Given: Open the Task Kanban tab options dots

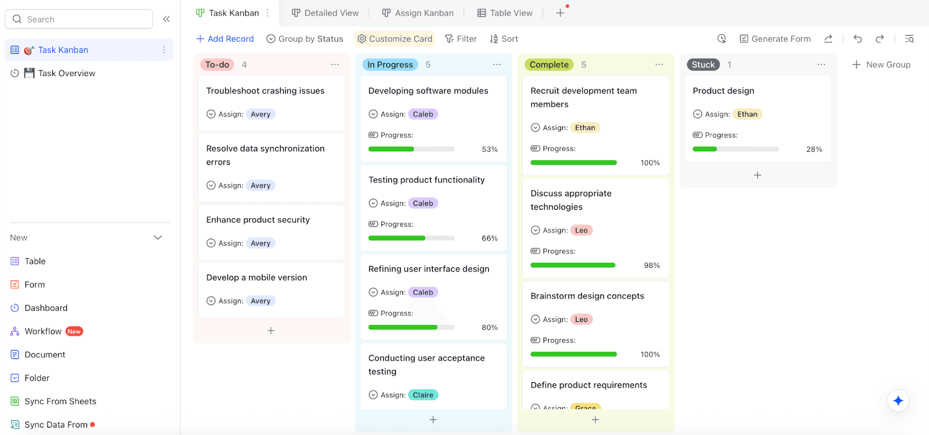Looking at the screenshot, I should coord(268,13).
